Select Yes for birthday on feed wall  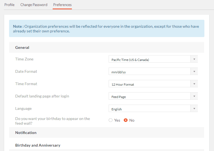(x=111, y=120)
